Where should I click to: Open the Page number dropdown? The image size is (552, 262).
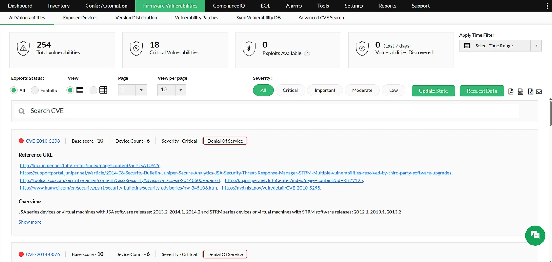coord(141,90)
